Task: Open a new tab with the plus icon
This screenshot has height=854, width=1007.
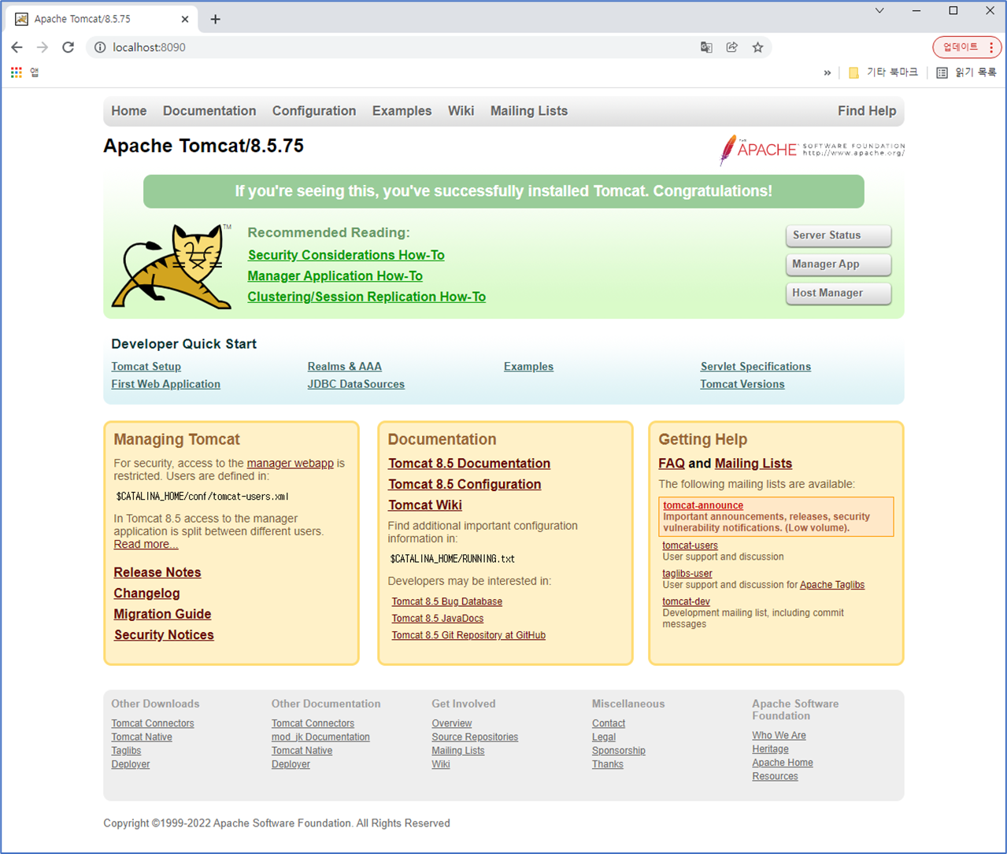Action: click(216, 19)
